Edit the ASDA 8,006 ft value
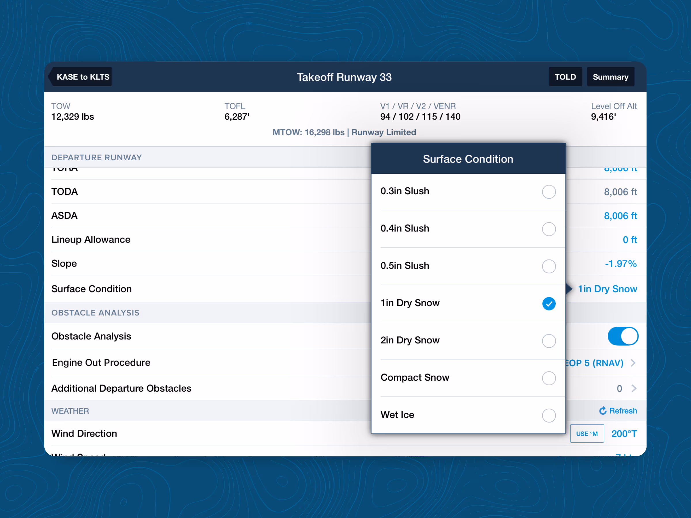Screen dimensions: 691x518 click(x=620, y=216)
